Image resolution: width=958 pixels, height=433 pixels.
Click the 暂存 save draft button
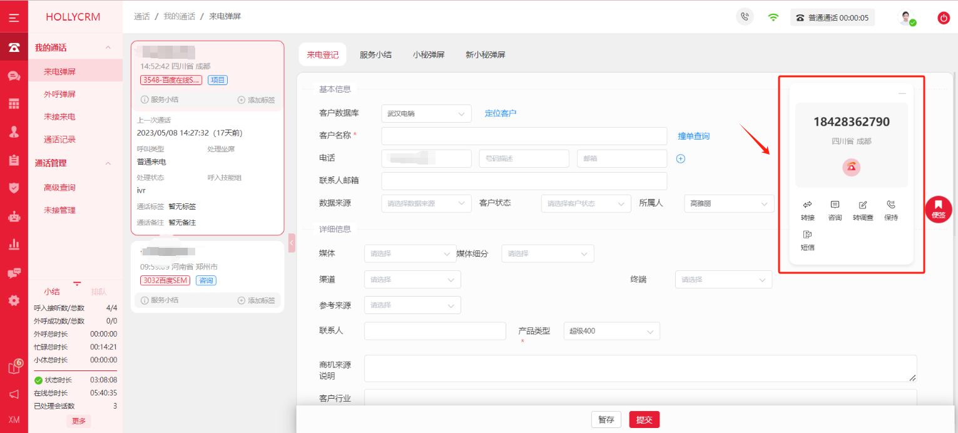pos(606,419)
